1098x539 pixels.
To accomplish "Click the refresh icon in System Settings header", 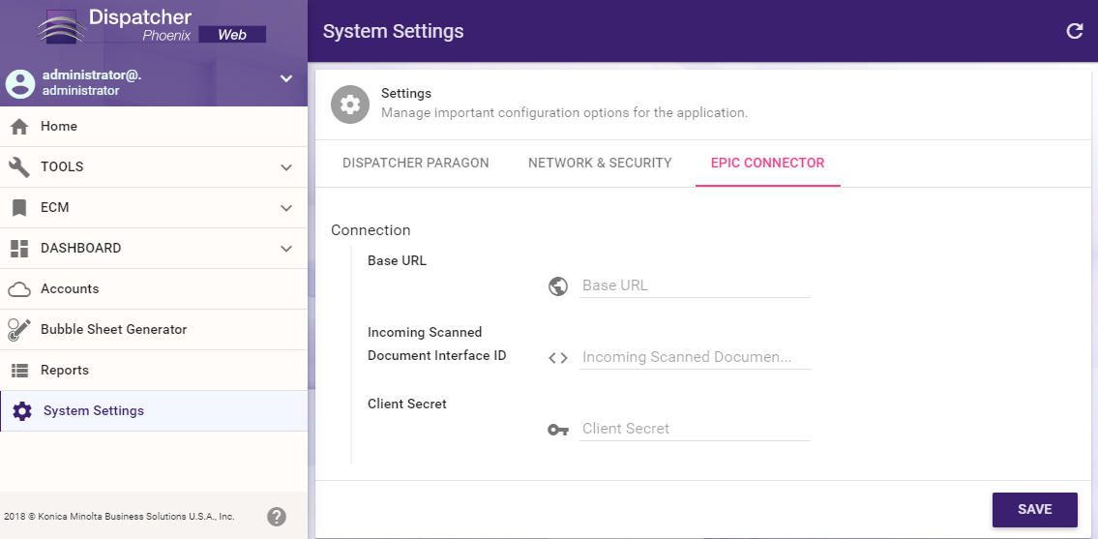I will point(1074,31).
